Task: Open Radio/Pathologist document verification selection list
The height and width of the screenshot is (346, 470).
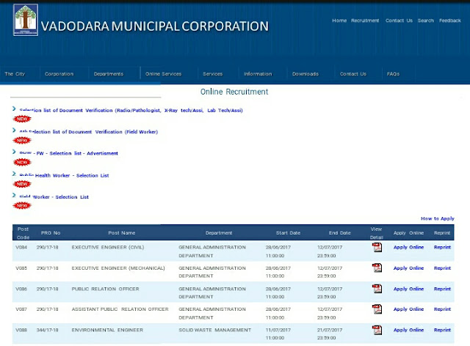Action: (x=131, y=111)
